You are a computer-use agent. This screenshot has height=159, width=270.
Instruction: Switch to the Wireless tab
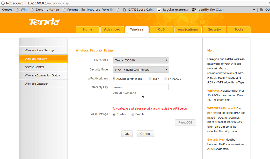click(137, 29)
